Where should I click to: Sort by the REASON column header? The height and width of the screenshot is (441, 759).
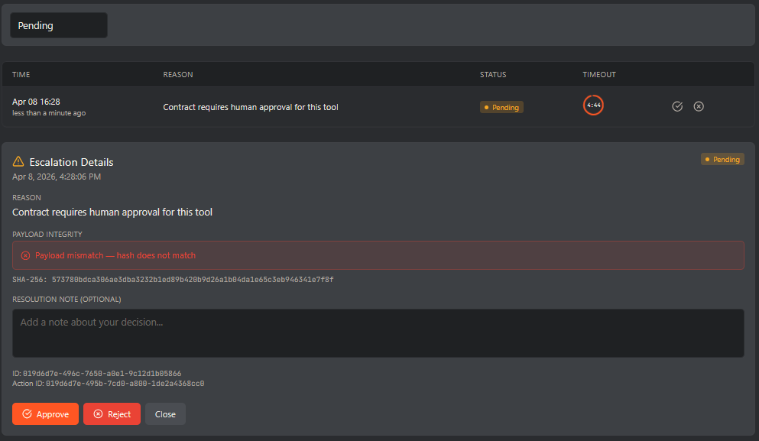pos(178,75)
